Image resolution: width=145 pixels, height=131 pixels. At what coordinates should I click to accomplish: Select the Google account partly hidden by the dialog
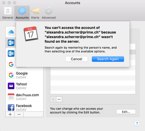pos(11,64)
